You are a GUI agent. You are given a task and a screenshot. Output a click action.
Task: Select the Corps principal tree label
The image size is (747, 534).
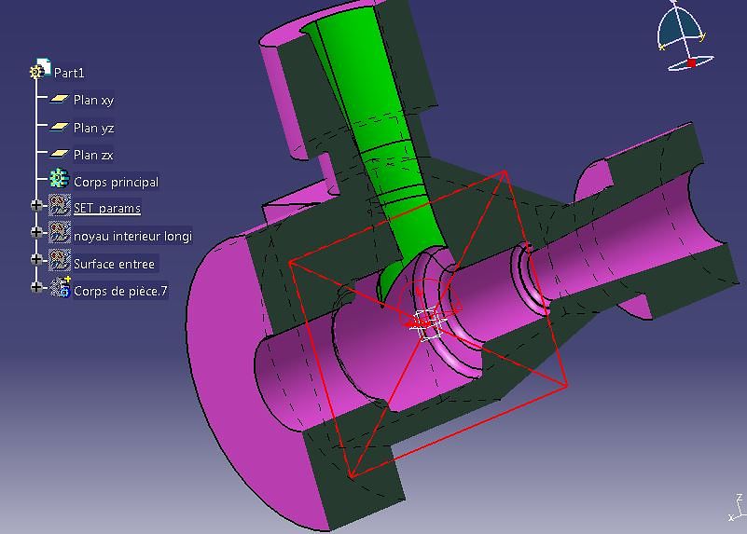coord(116,182)
